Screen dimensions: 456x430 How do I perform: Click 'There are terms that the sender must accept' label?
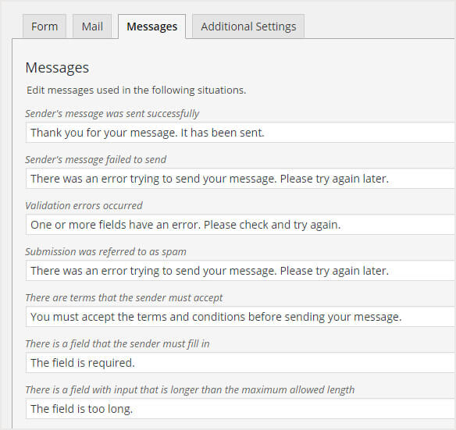(124, 297)
